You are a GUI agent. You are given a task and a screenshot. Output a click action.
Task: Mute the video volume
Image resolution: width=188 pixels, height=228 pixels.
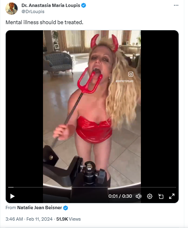pyautogui.click(x=138, y=196)
